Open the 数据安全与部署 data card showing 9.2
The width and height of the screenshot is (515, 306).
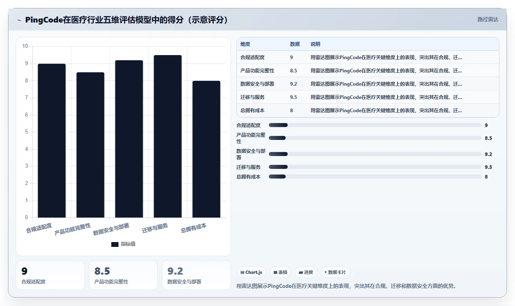pos(196,275)
